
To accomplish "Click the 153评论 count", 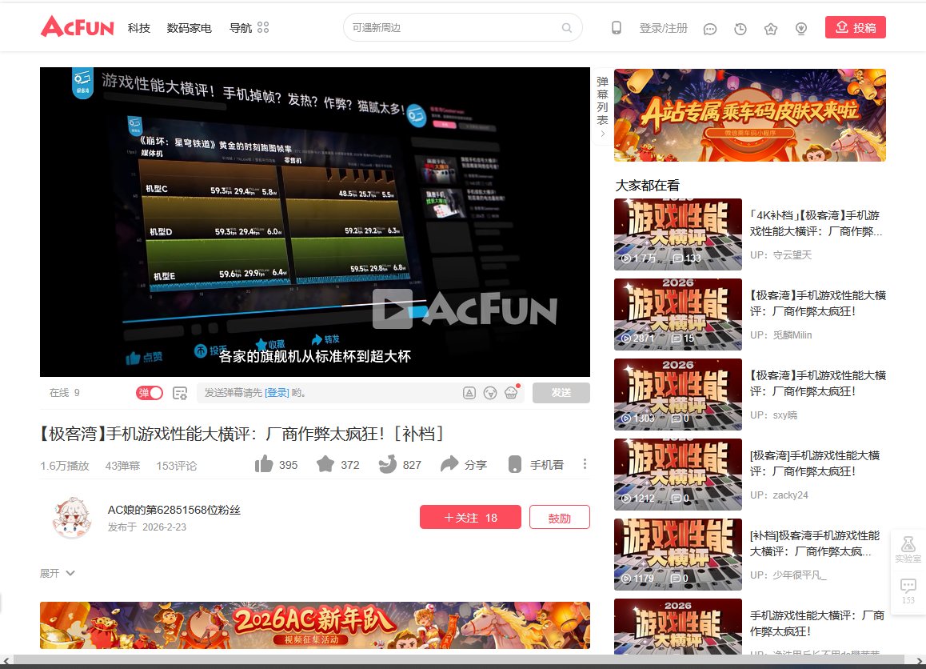I will 176,466.
